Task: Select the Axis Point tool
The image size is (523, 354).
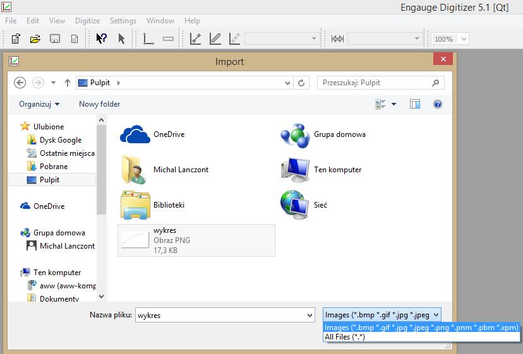Action: (x=148, y=38)
